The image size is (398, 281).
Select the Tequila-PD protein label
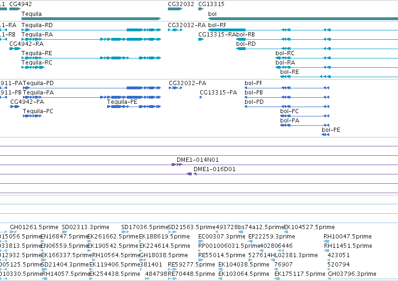(x=38, y=83)
